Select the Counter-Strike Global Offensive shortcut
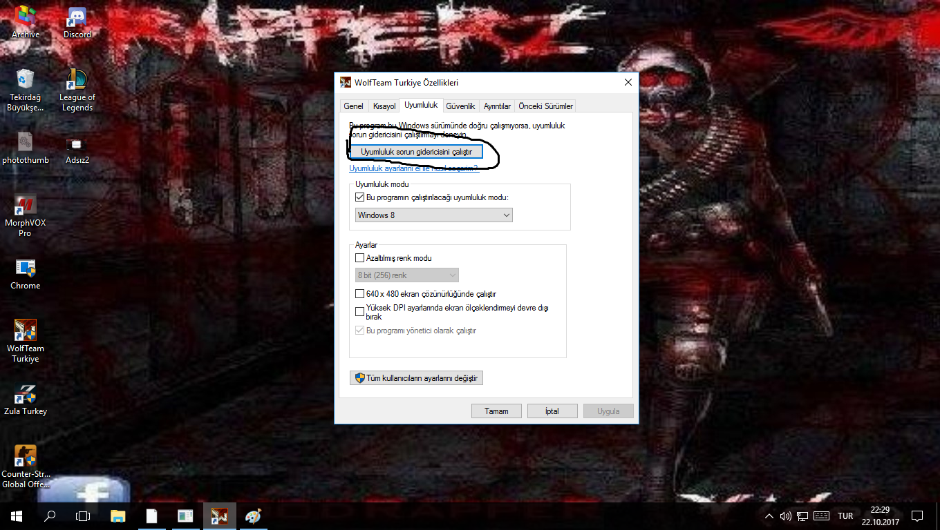940x530 pixels. click(26, 467)
